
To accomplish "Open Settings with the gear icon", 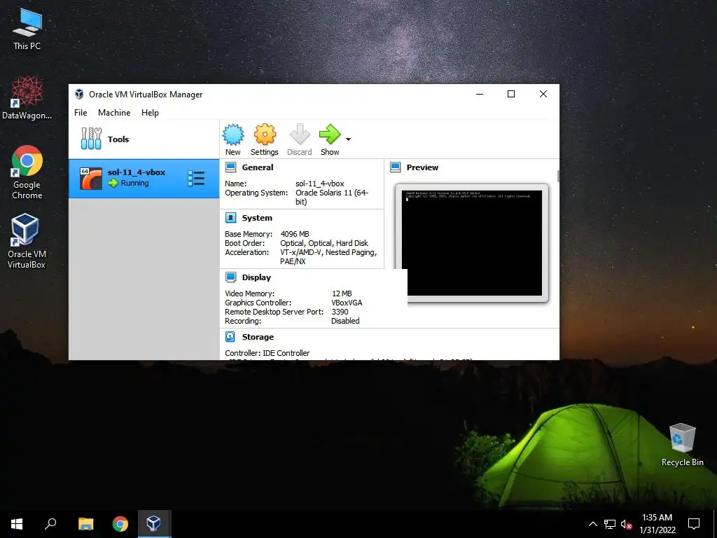I will coord(265,134).
